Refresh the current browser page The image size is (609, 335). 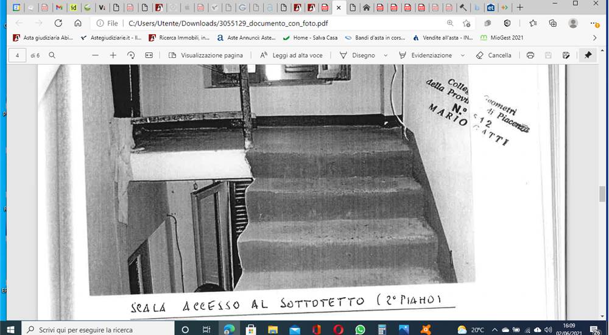point(58,23)
